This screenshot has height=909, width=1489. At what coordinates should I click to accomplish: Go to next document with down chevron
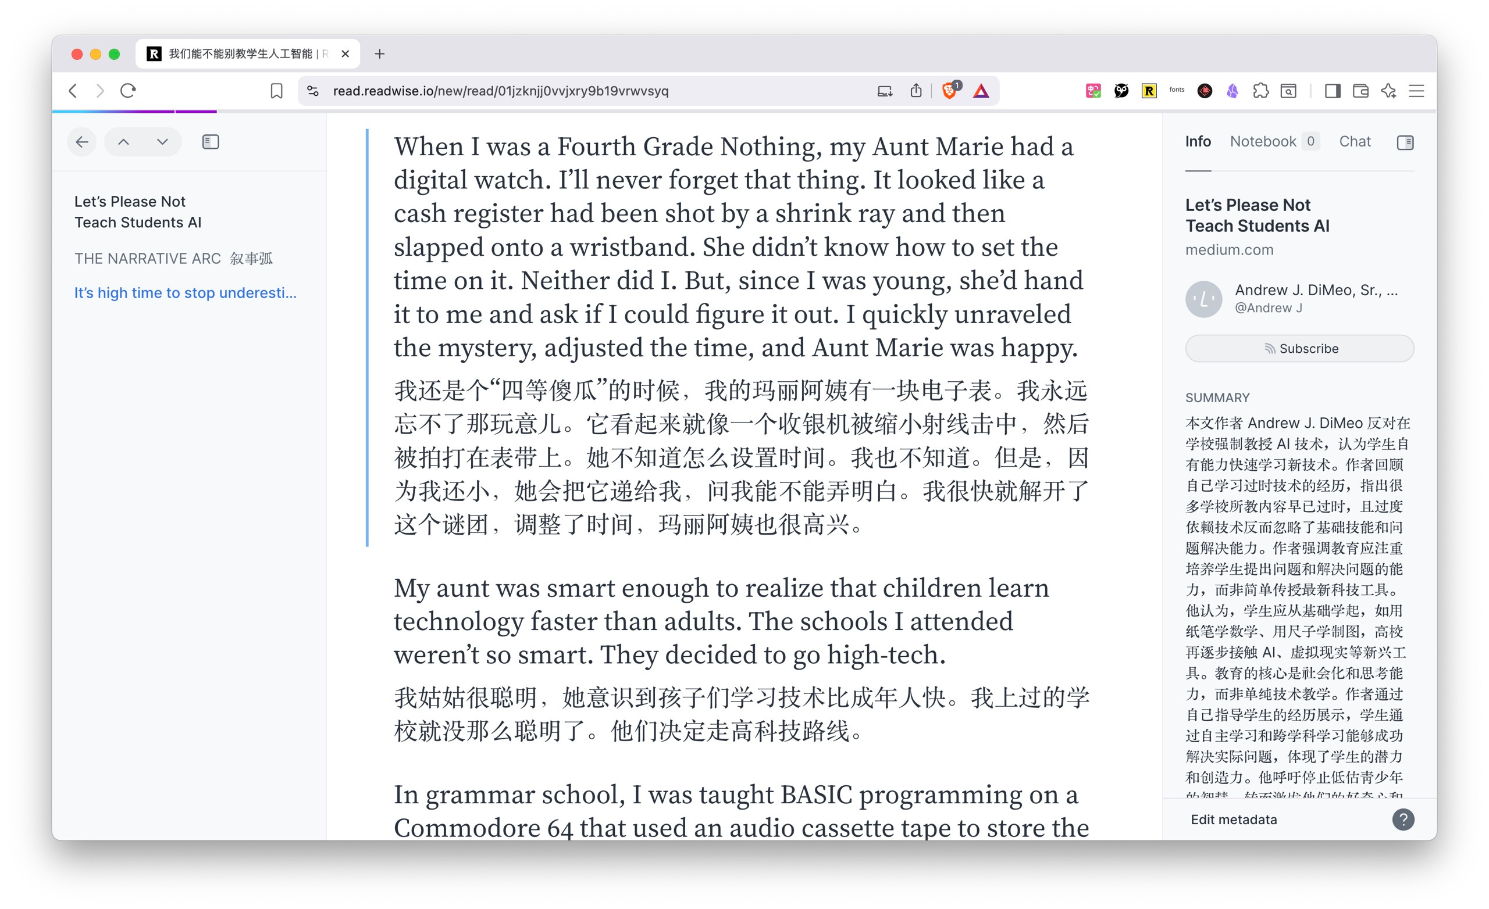[162, 142]
